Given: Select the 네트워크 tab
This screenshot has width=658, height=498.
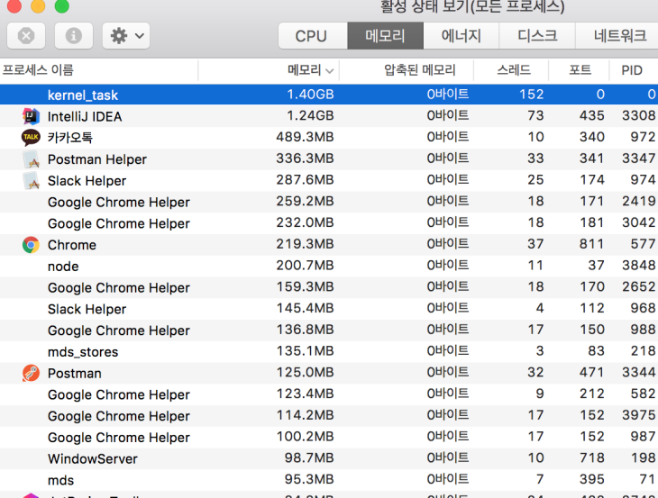Looking at the screenshot, I should tap(619, 36).
